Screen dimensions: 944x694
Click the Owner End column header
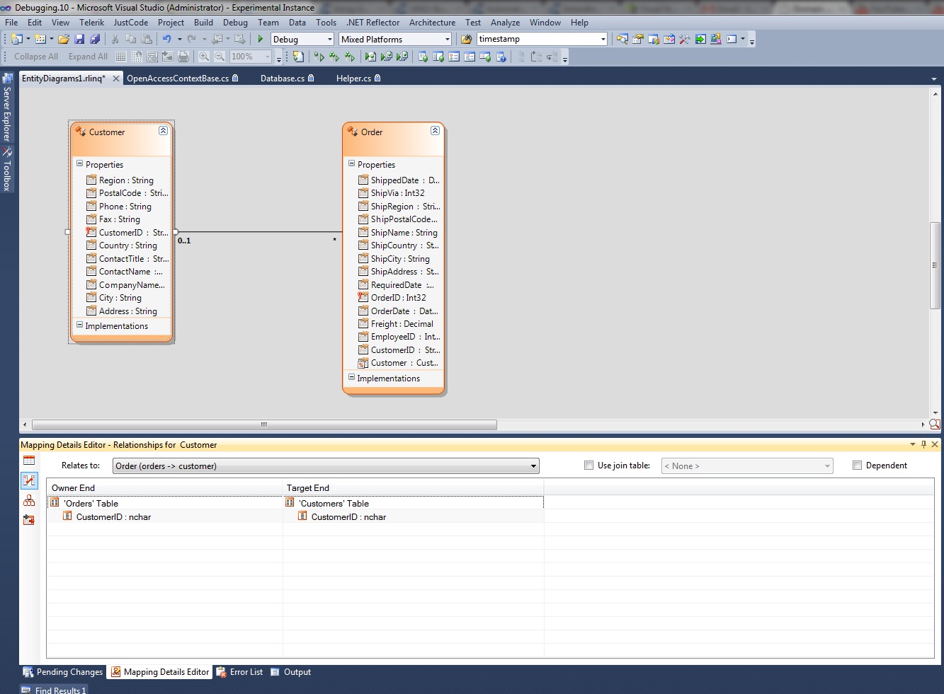point(164,487)
